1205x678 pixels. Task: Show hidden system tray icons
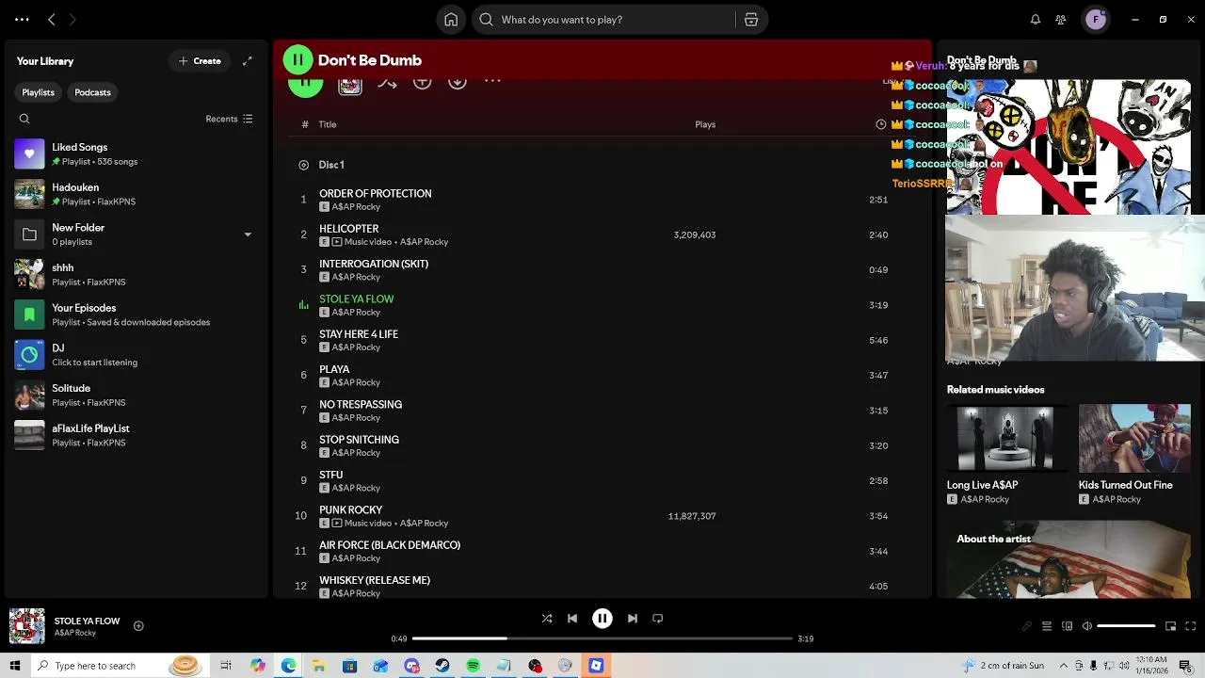[x=1065, y=666]
